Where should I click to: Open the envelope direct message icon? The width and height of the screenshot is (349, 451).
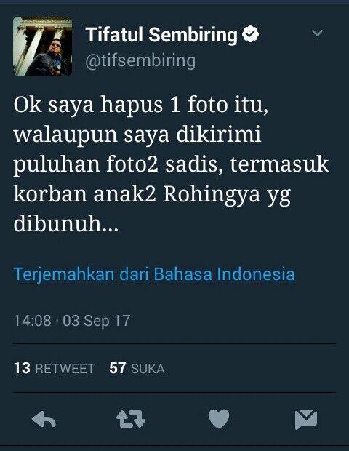(306, 420)
